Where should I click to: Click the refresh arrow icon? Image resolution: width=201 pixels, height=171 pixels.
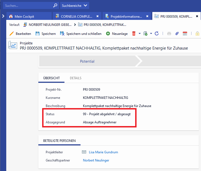tap(157, 34)
